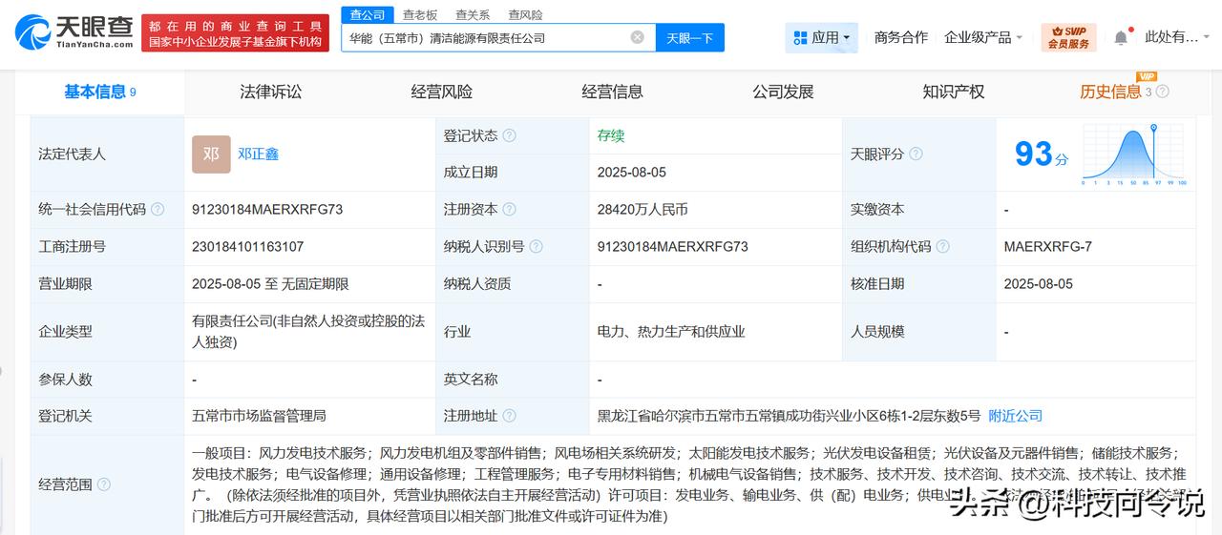
Task: Open the 经营风险 tab
Action: pyautogui.click(x=442, y=92)
